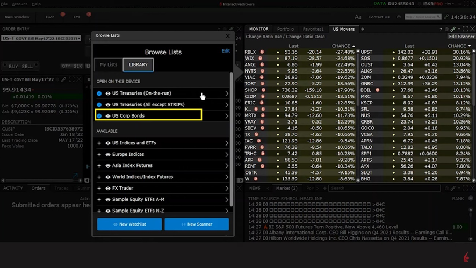Add the Europe Indices list via its plus icon

tap(99, 155)
